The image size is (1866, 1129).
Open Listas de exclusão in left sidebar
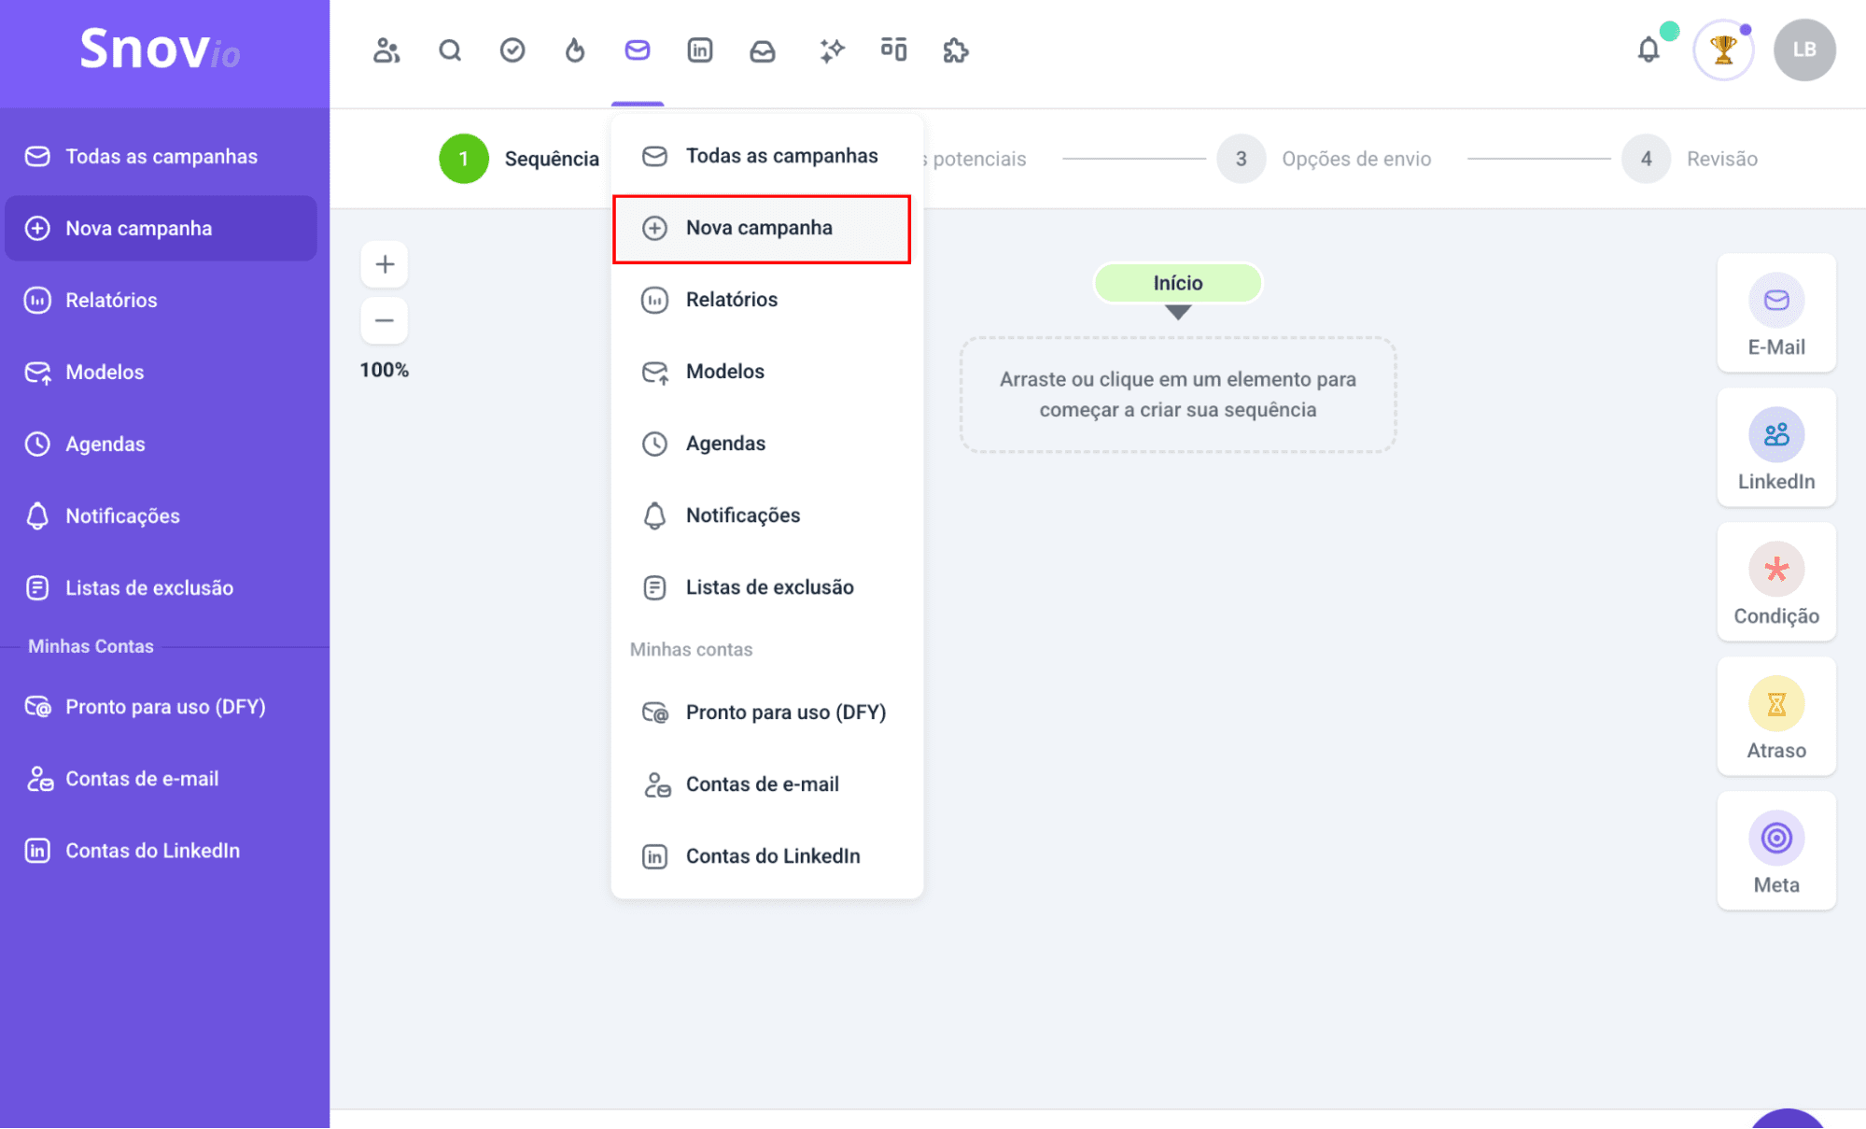coord(149,588)
